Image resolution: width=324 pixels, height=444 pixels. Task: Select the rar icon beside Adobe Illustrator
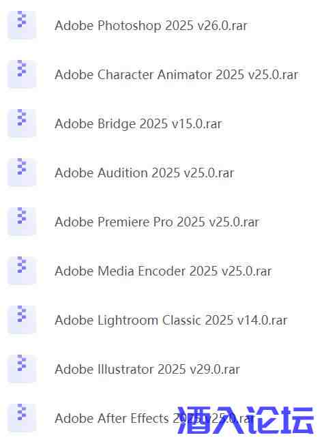click(x=22, y=369)
